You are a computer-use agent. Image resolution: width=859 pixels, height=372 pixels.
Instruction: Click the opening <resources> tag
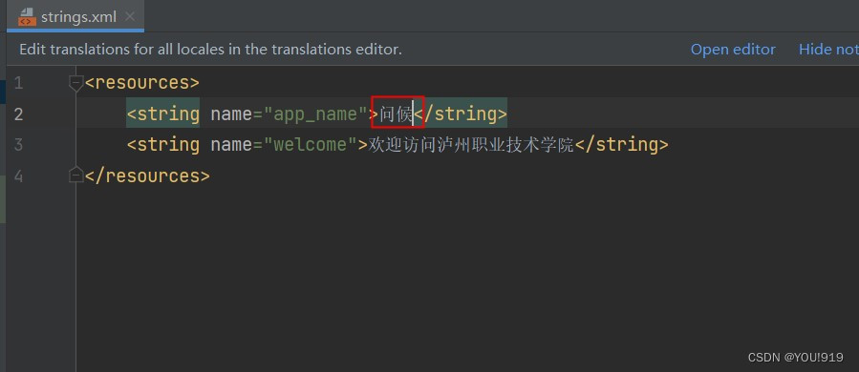click(141, 83)
